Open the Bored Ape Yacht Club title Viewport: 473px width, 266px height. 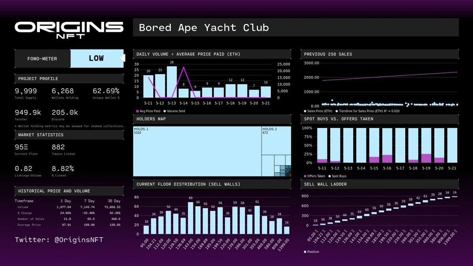(204, 28)
